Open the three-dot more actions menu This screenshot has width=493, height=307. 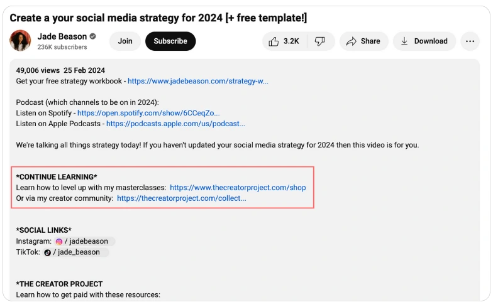[470, 41]
